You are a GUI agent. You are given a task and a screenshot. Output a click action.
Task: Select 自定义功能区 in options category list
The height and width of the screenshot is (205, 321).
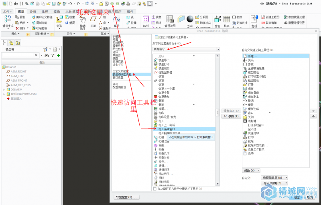coord(121,71)
